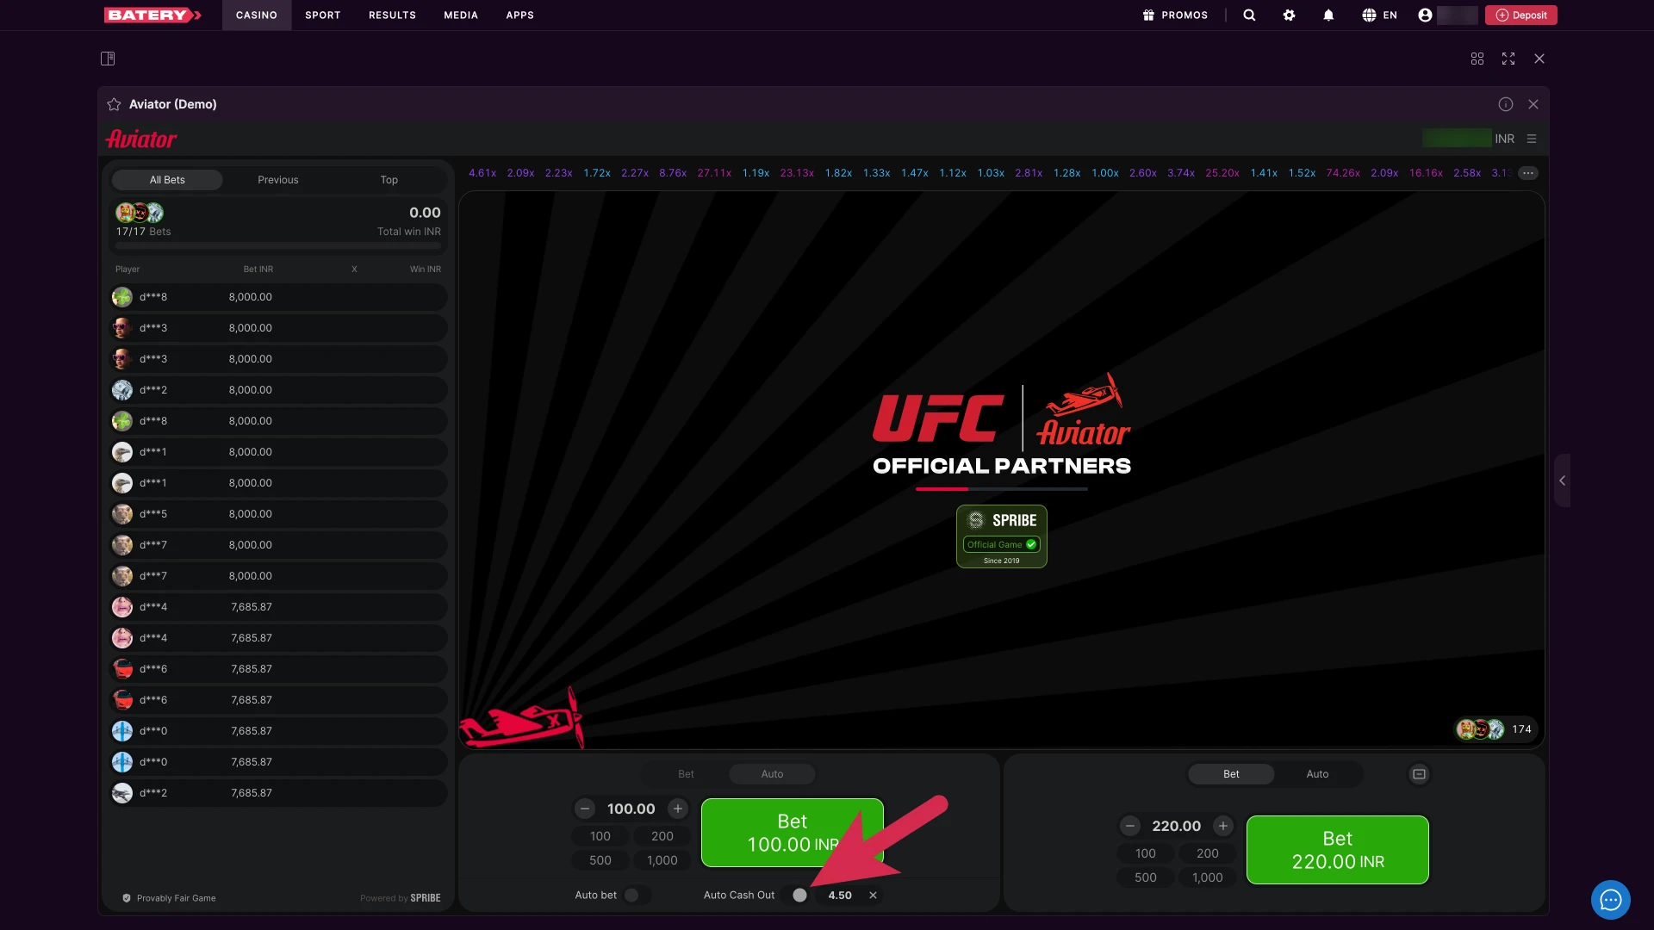
Task: Select Bet mode in right panel
Action: (1231, 774)
